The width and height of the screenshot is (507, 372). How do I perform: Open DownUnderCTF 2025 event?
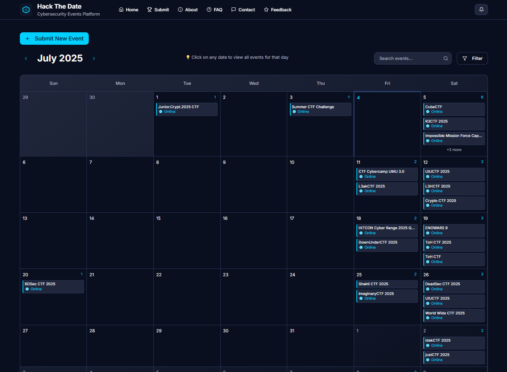(387, 245)
